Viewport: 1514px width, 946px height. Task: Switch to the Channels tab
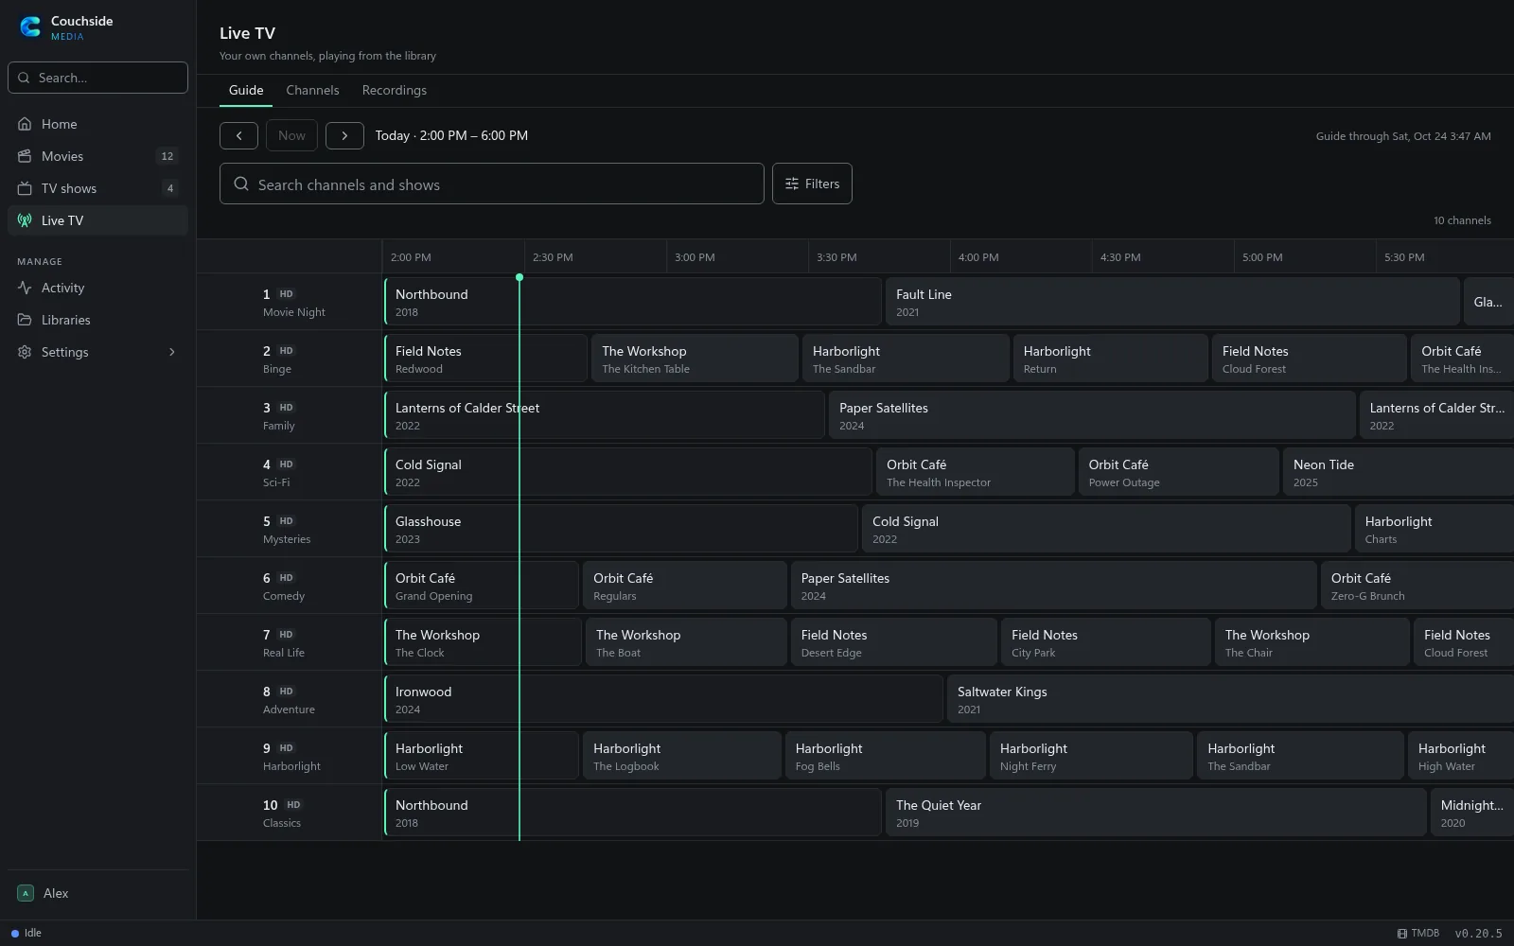click(312, 90)
